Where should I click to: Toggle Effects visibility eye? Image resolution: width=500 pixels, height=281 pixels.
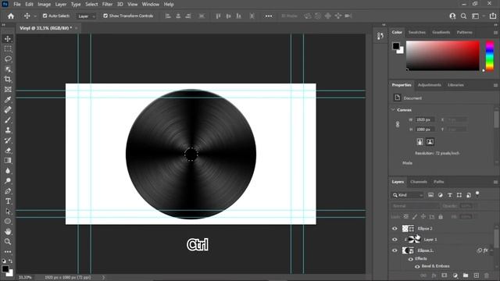(x=411, y=259)
